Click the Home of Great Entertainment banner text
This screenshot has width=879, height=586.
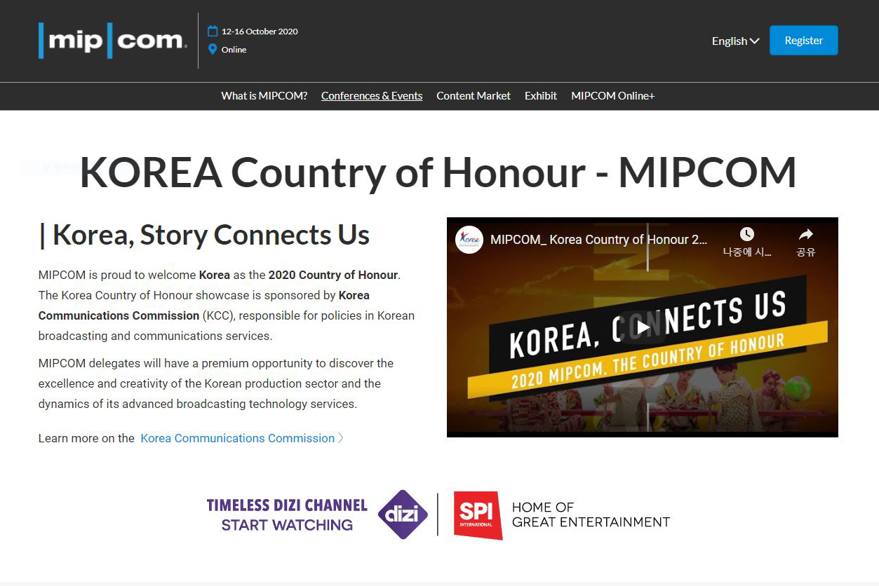pyautogui.click(x=591, y=515)
